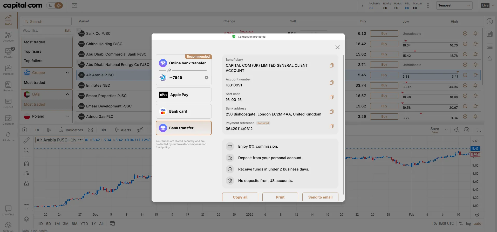This screenshot has height=232, width=497.
Task: Open Alerts on chart toolbar
Action: point(123,130)
